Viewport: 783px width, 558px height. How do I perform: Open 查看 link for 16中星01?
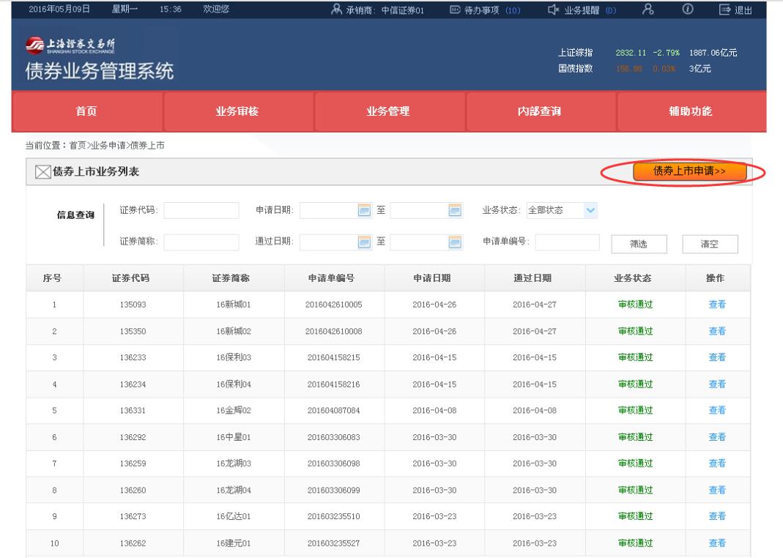717,437
